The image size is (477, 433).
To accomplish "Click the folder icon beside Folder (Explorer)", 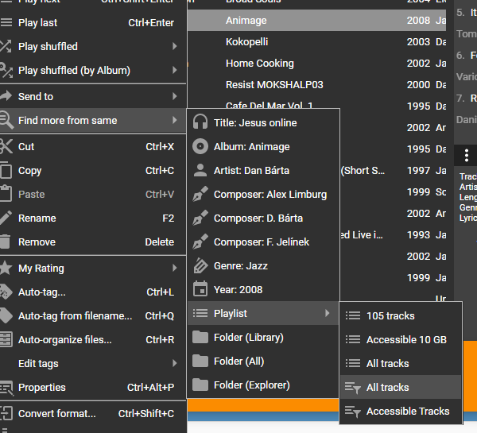I will [200, 385].
